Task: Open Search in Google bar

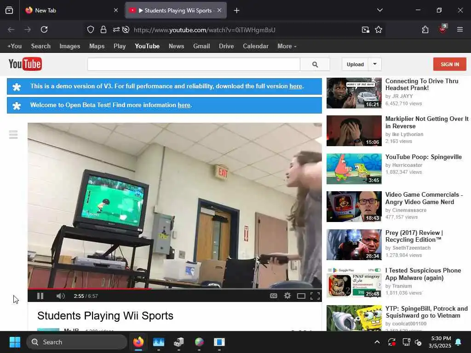Action: (41, 46)
